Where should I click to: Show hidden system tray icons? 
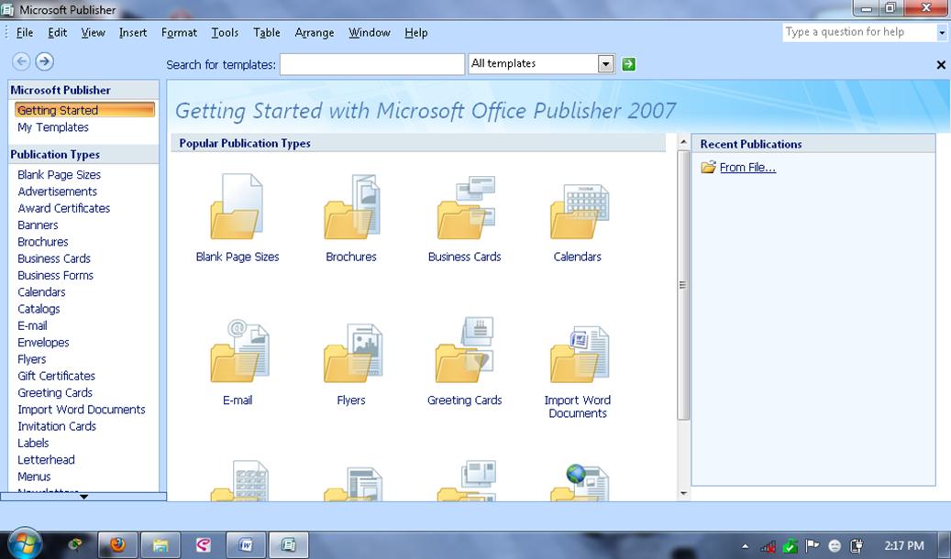click(746, 546)
